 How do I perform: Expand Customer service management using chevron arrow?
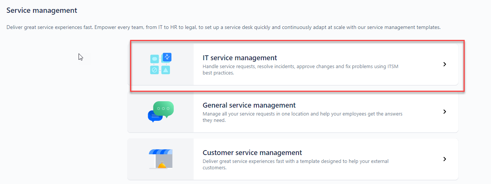click(445, 159)
